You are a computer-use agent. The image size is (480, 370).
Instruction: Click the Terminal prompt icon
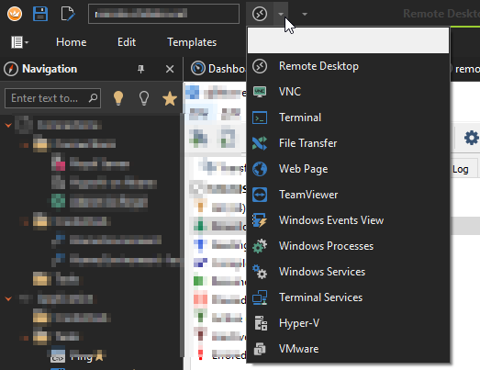pos(260,118)
